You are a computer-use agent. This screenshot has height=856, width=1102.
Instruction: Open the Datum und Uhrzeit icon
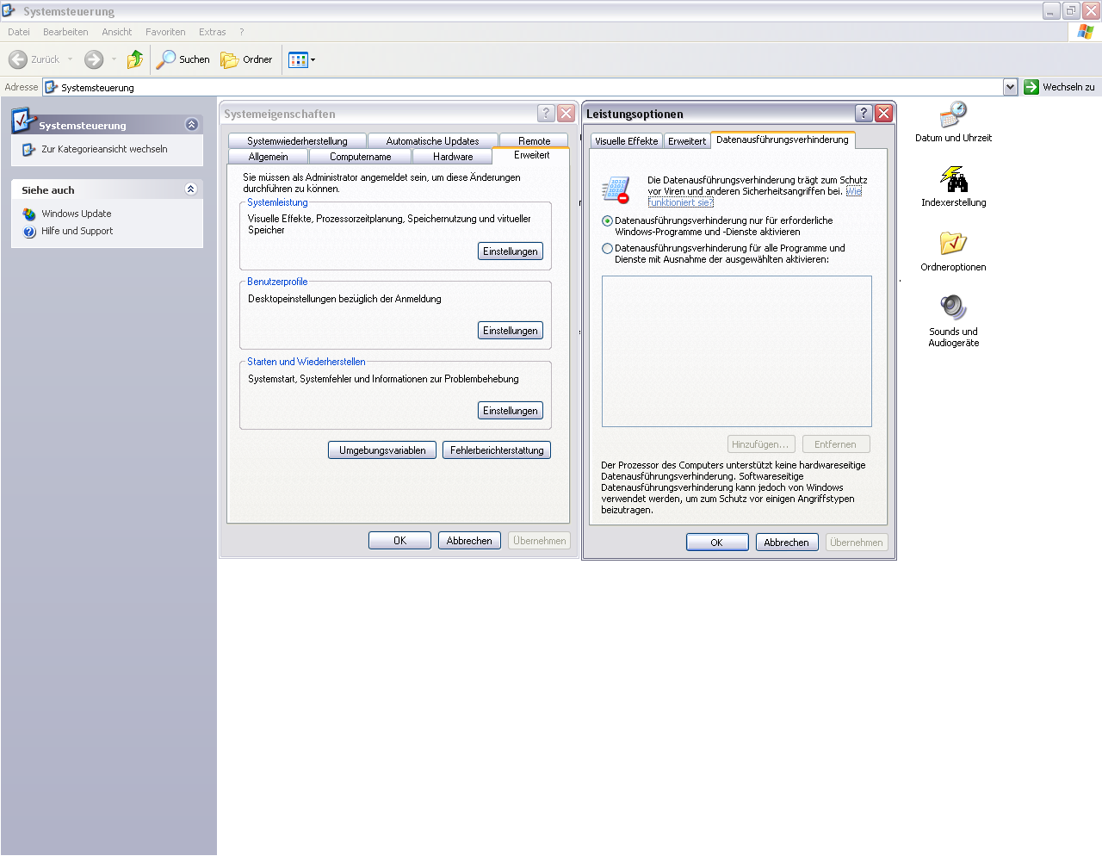[x=953, y=115]
